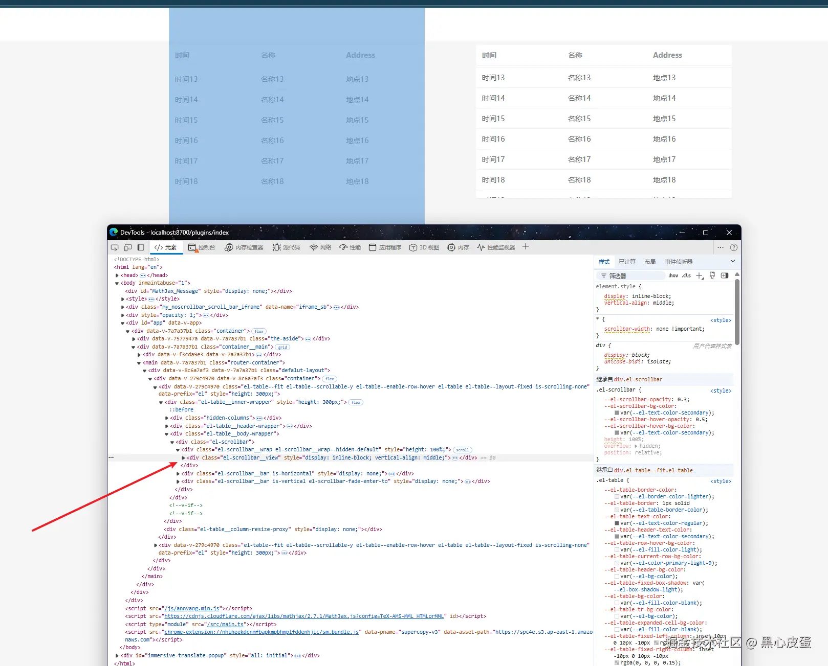The width and height of the screenshot is (828, 666).
Task: Expand the el-scrollbar__bar is-vertical node
Action: [178, 481]
